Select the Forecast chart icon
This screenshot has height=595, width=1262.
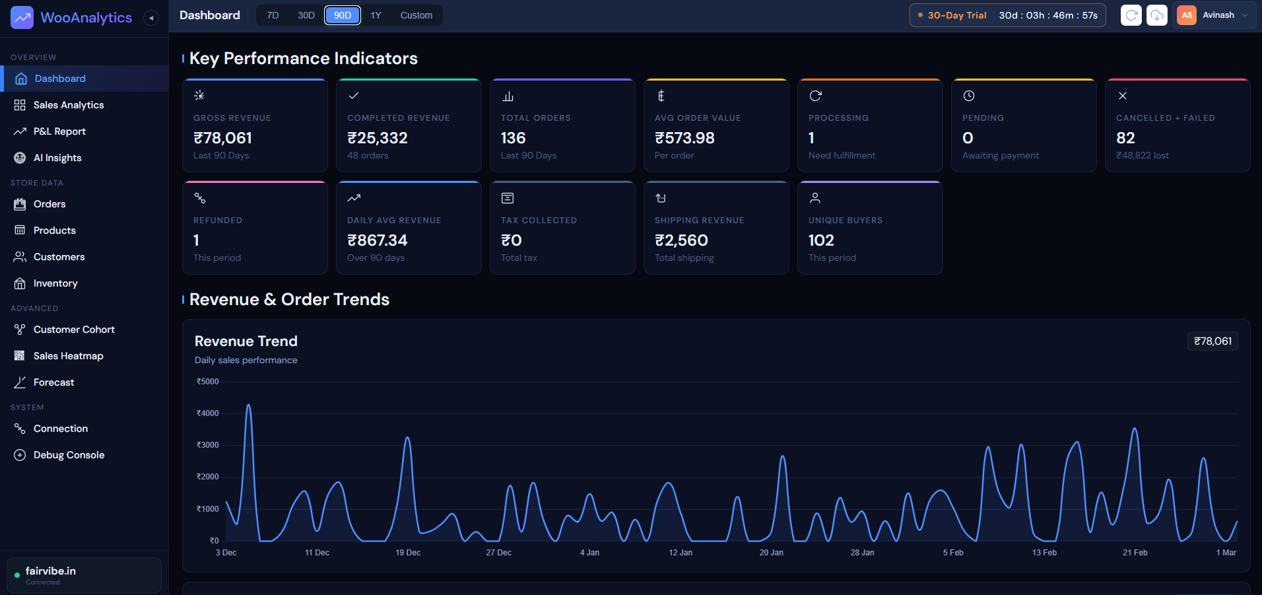click(20, 382)
